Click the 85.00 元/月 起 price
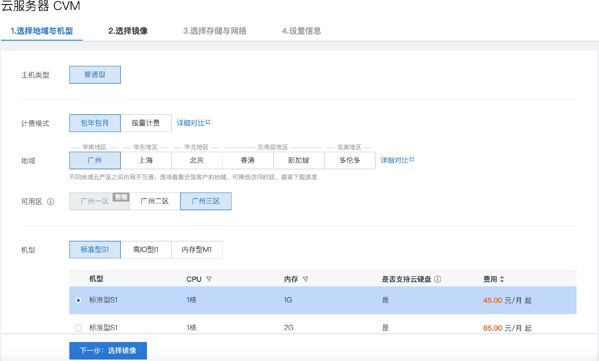599x361 pixels. (x=507, y=328)
